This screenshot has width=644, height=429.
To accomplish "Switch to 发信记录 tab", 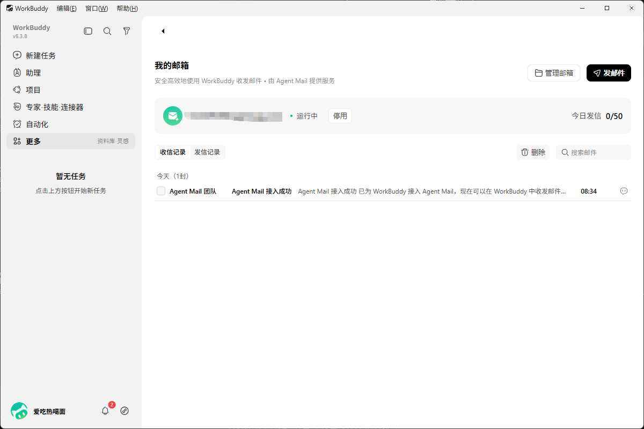I will pyautogui.click(x=207, y=152).
